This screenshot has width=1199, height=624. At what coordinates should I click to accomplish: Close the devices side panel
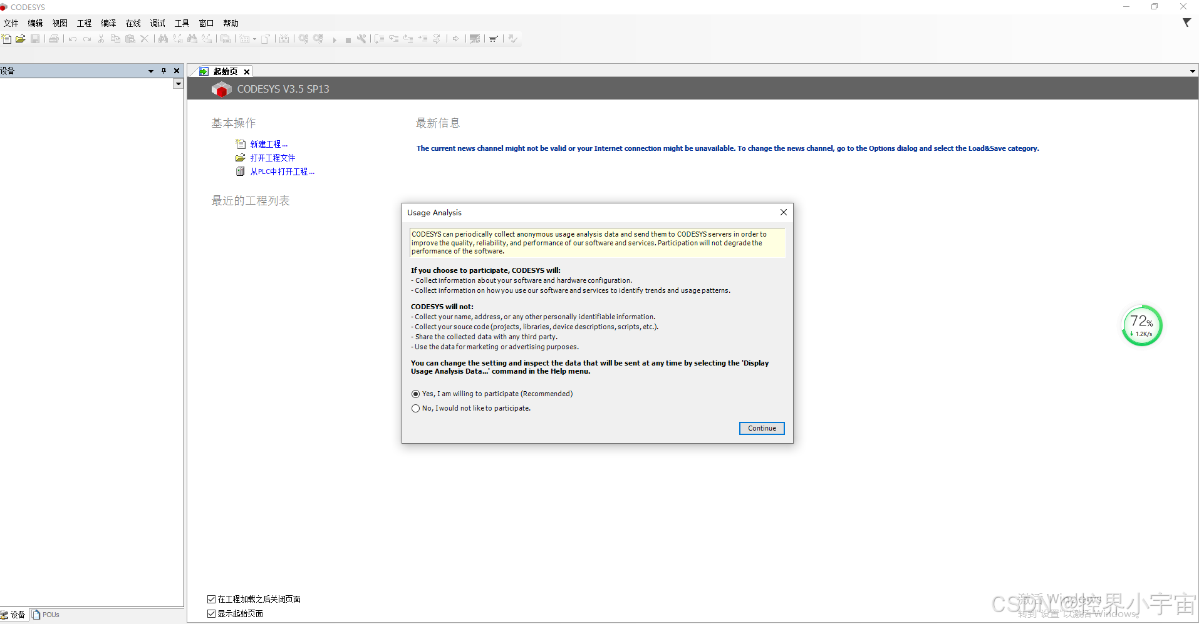(x=177, y=71)
